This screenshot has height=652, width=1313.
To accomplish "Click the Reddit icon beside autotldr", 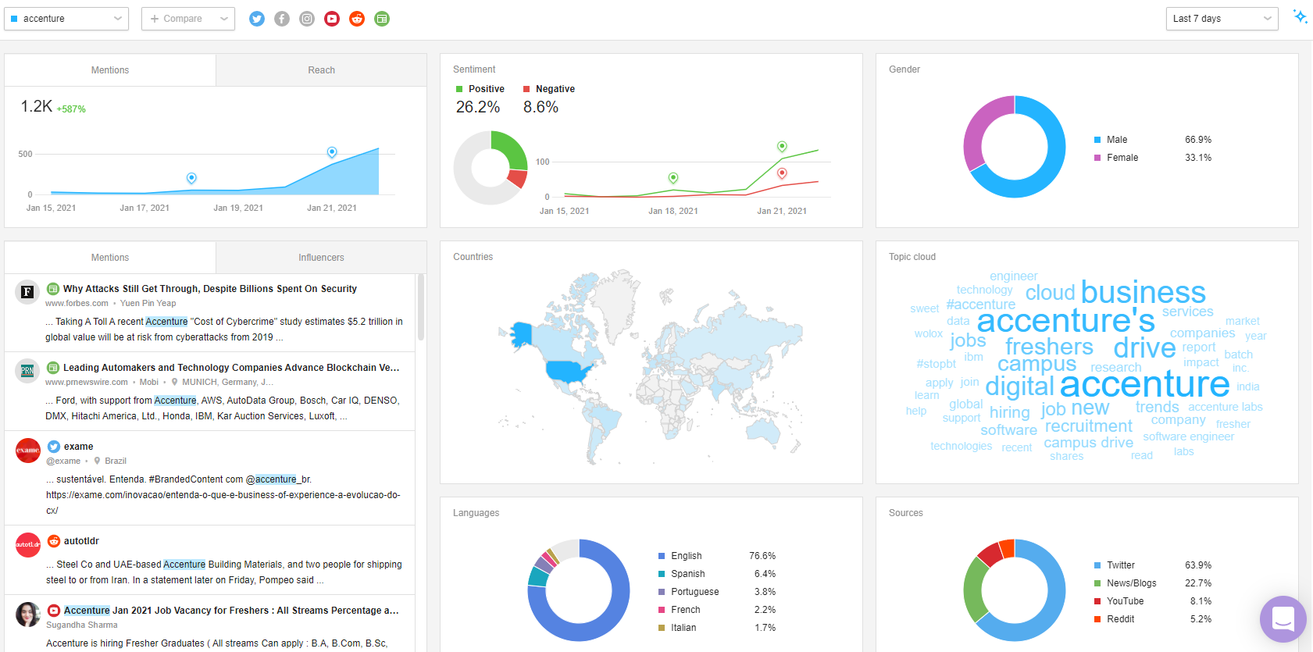I will pyautogui.click(x=54, y=541).
